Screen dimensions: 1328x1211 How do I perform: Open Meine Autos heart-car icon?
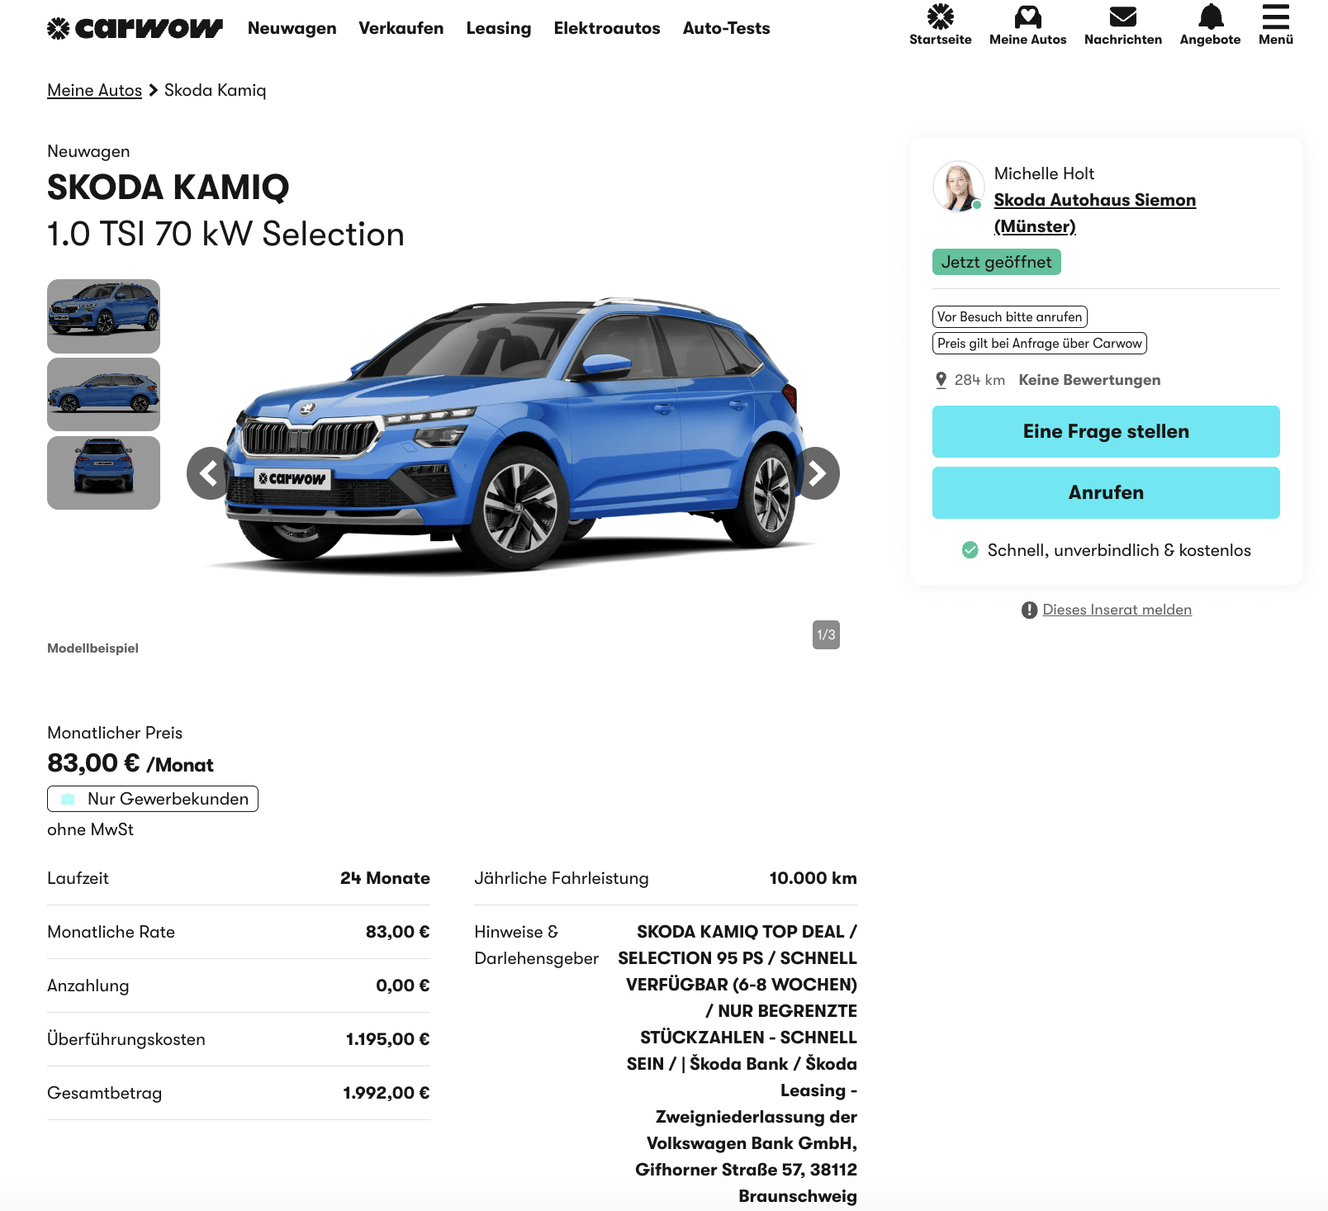[x=1027, y=17]
